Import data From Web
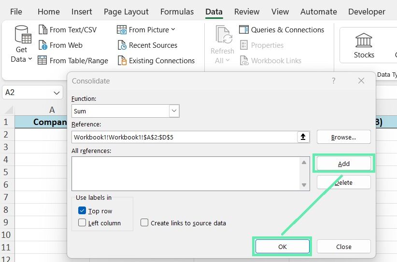Image resolution: width=397 pixels, height=262 pixels. [60, 45]
